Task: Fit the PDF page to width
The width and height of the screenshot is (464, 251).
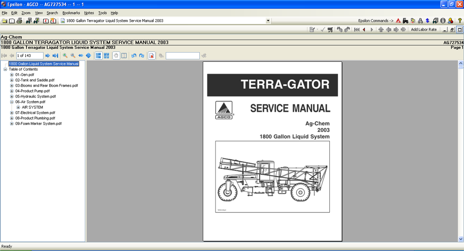Action: 80,55
